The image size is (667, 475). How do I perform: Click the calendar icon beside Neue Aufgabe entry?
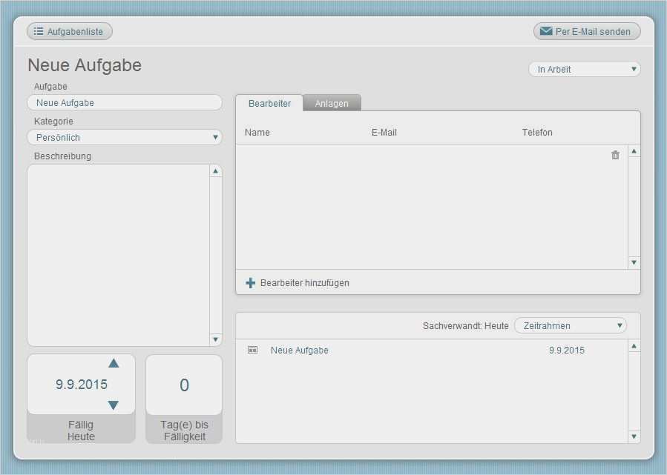(x=253, y=351)
